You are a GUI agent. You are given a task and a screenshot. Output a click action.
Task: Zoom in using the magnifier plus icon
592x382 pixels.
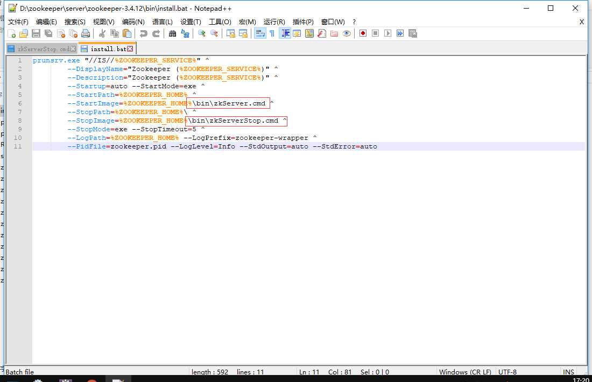[202, 33]
